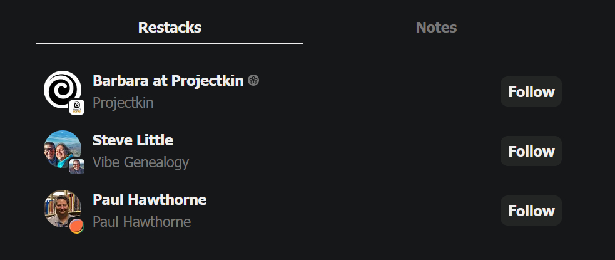This screenshot has height=260, width=615.
Task: Visit the Projectkin publication subtitle link
Action: pyautogui.click(x=123, y=103)
